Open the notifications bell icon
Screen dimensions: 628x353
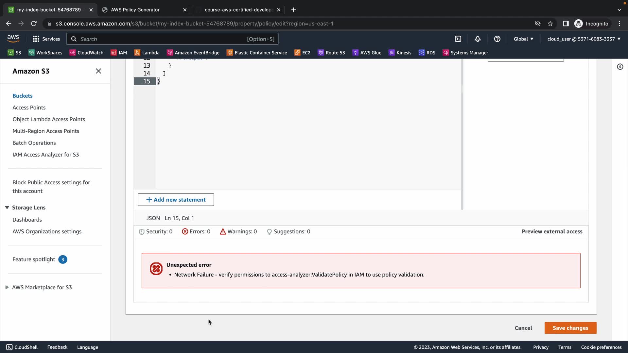click(x=478, y=39)
